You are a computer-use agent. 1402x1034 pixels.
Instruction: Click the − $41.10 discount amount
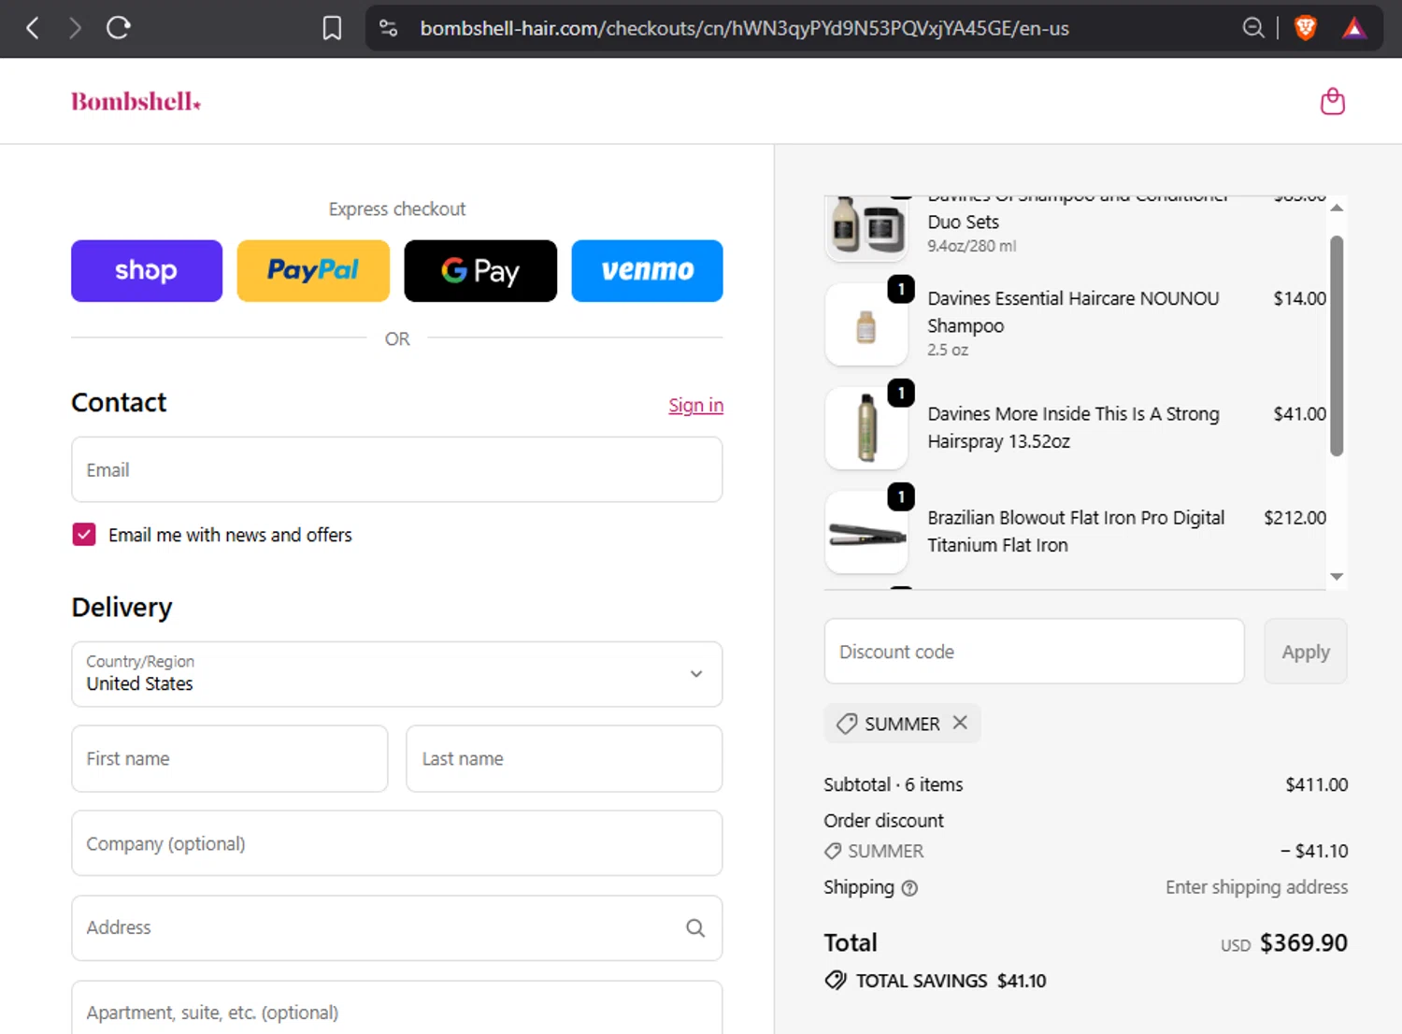pos(1314,851)
